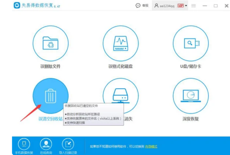The height and width of the screenshot is (155, 230).
Task: Click the 在线咨询 online consultation icon
Action: 46,144
